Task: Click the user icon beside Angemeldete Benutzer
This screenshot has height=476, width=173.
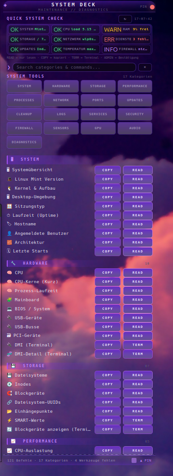Action: 9,233
